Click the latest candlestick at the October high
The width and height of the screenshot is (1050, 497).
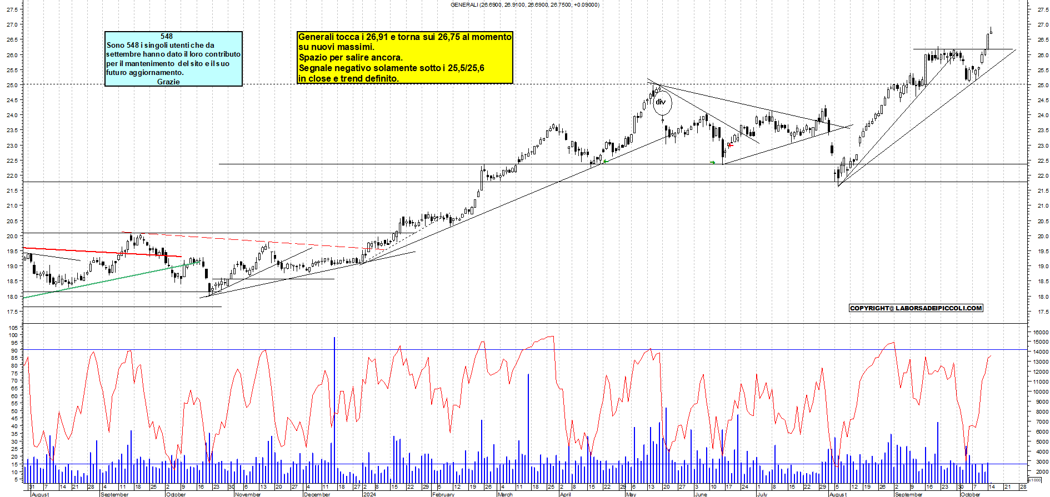991,31
